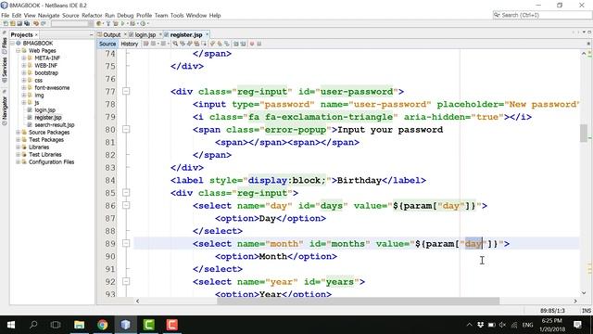
Task: Open the Services side panel tab
Action: point(4,69)
